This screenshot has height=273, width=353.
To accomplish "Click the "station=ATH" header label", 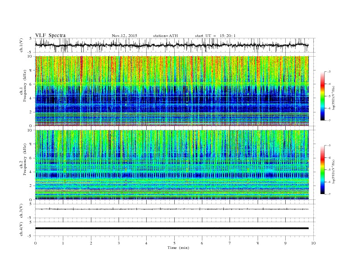I will coord(165,36).
